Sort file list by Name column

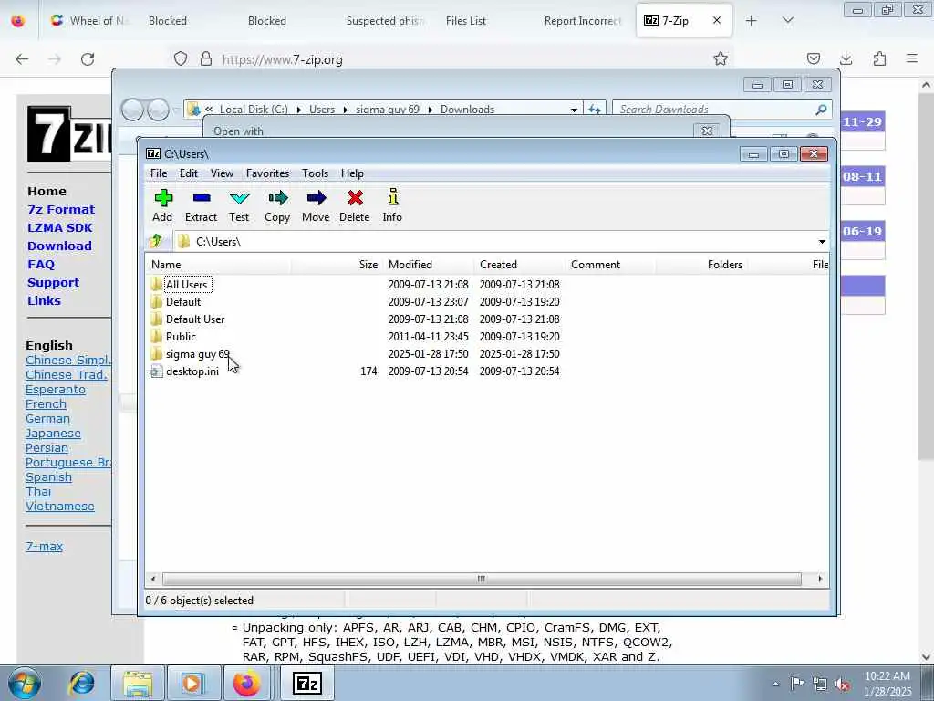(218, 265)
